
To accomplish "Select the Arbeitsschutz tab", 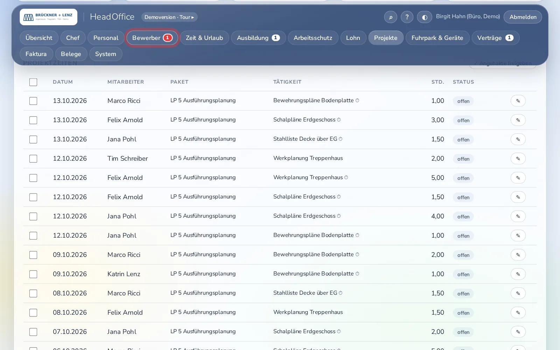I will click(313, 38).
